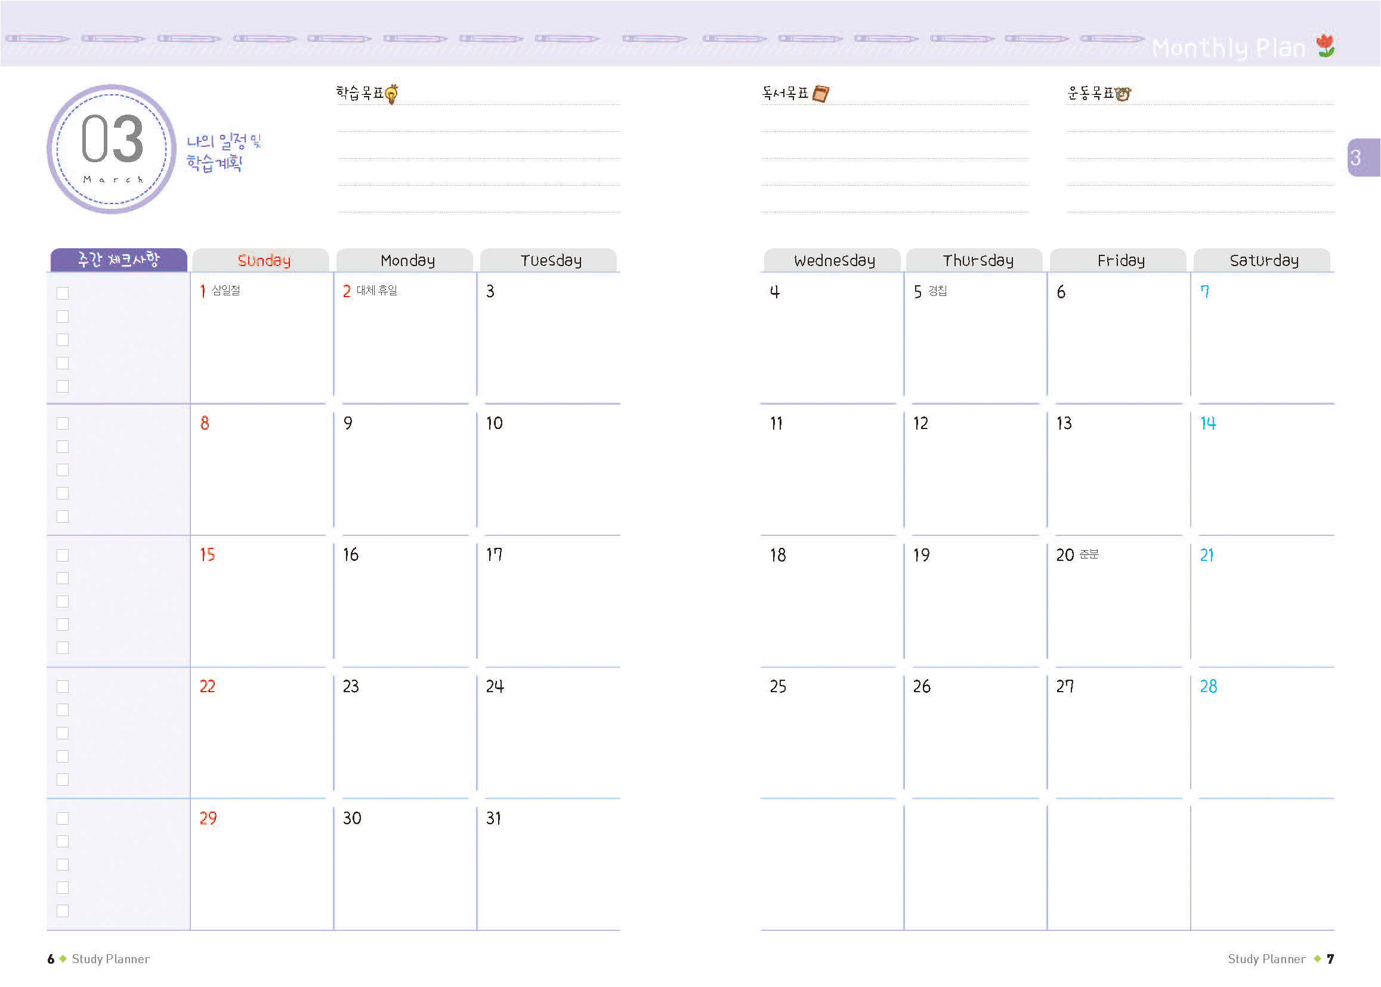The height and width of the screenshot is (987, 1381).
Task: Click the lightbulb icon beside 학습목표
Action: (x=392, y=94)
